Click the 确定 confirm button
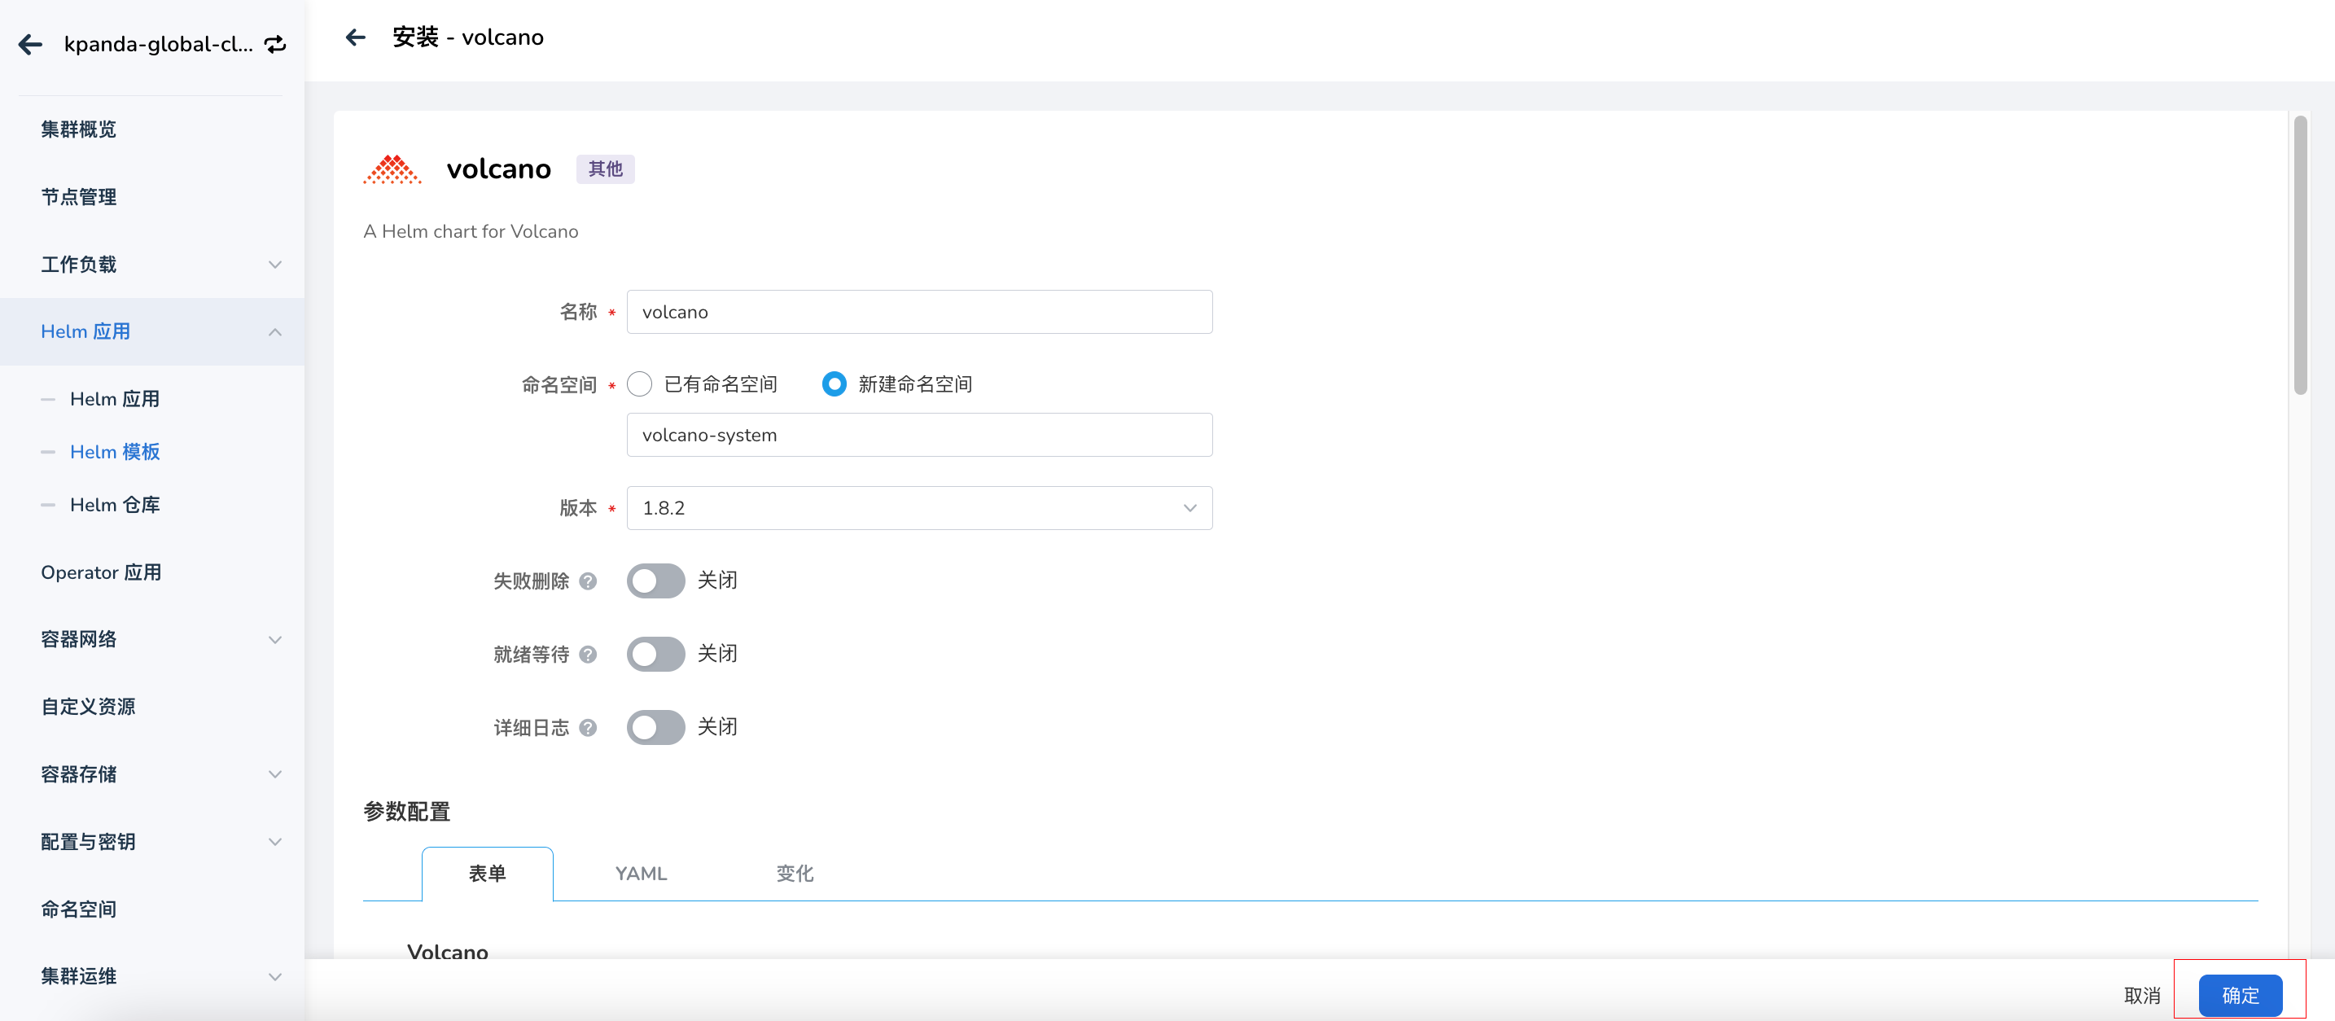 [2239, 996]
